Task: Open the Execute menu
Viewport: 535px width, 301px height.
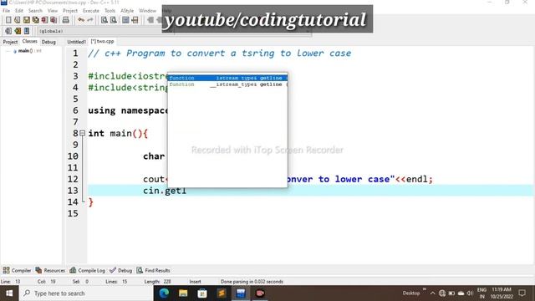Action: click(91, 11)
